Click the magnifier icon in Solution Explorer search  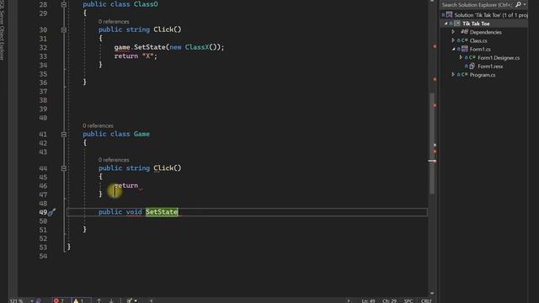coord(518,4)
